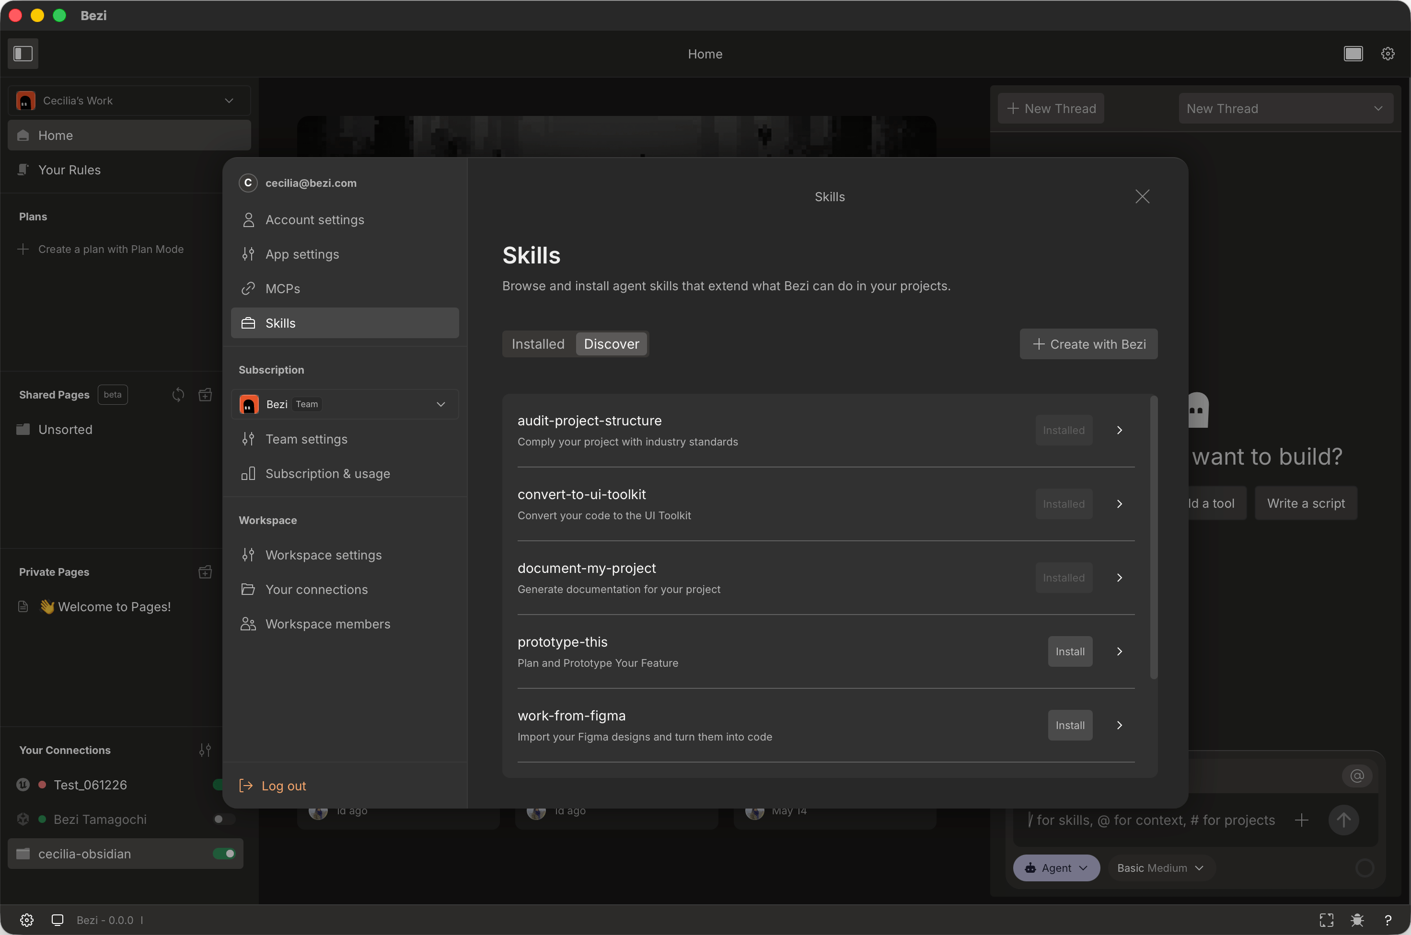
Task: Add a new Private Pages folder
Action: pyautogui.click(x=205, y=572)
